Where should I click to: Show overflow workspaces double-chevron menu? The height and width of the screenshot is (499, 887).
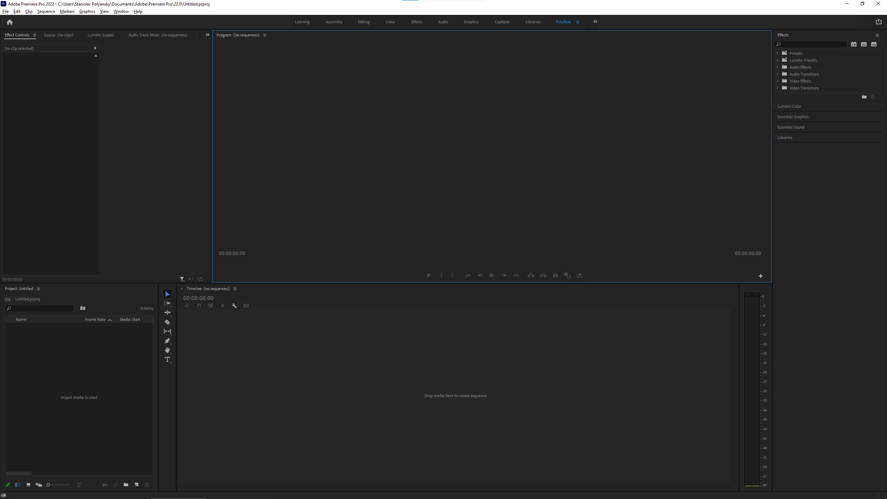click(x=595, y=22)
